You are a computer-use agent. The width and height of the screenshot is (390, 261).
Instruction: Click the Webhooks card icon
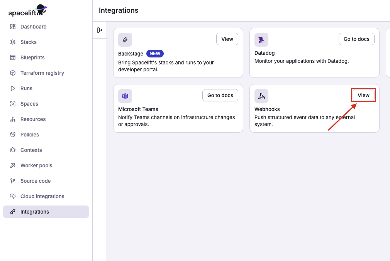click(261, 96)
